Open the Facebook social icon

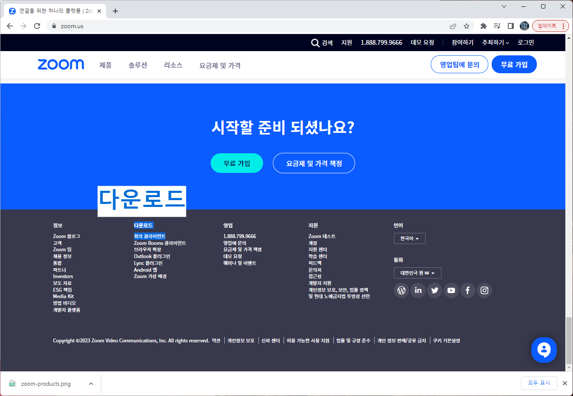(468, 290)
